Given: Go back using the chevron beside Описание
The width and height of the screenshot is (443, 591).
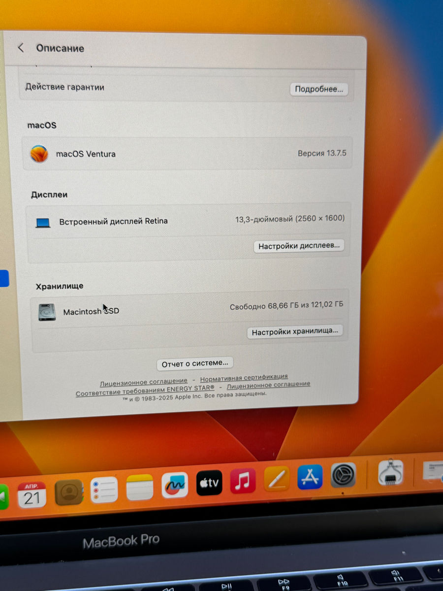Looking at the screenshot, I should (x=21, y=48).
